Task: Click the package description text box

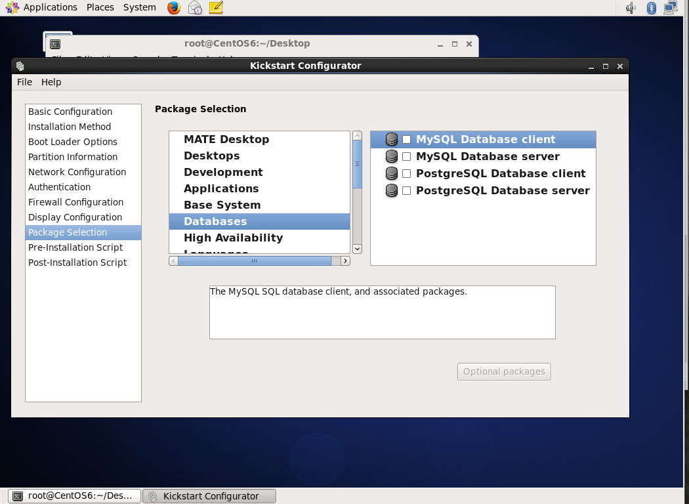Action: point(383,312)
